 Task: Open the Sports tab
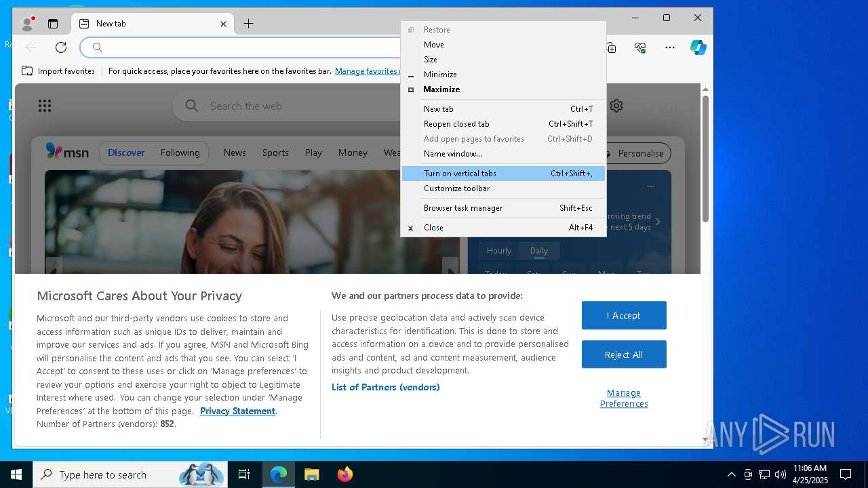[x=275, y=152]
